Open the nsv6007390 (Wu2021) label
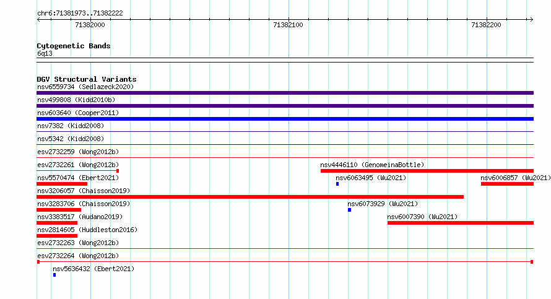This screenshot has width=551, height=299. tap(422, 217)
